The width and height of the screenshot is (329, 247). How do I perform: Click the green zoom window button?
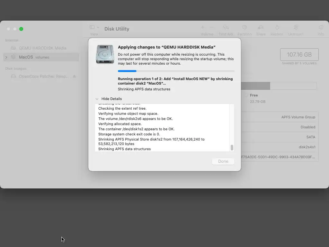(x=21, y=29)
